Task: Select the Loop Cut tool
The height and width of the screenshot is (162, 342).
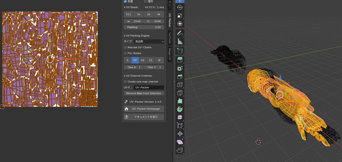Action: pyautogui.click(x=180, y=85)
